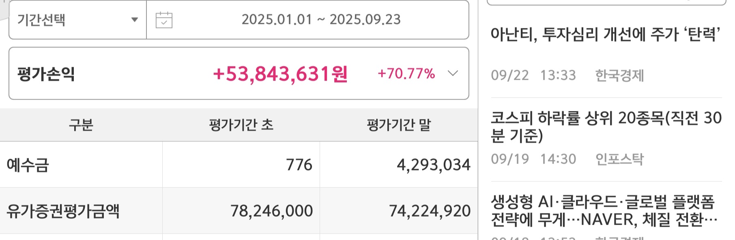Click the 평가손익 +53,843,631원 amount

coord(280,74)
